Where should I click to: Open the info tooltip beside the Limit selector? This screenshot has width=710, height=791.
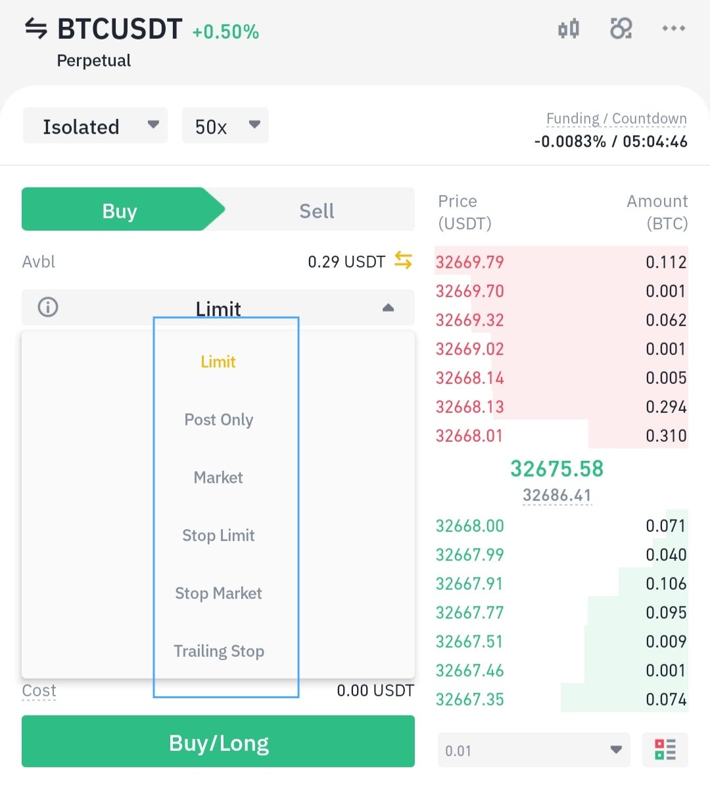(x=47, y=307)
